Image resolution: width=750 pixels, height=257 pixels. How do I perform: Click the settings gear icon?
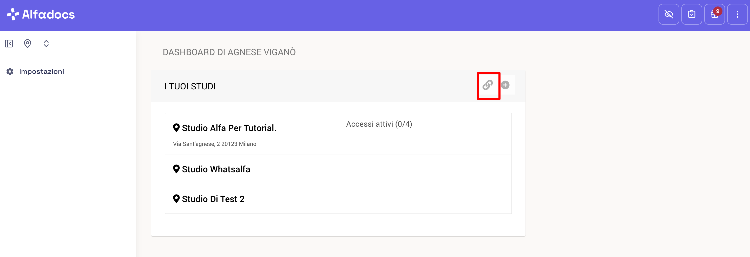pos(10,72)
